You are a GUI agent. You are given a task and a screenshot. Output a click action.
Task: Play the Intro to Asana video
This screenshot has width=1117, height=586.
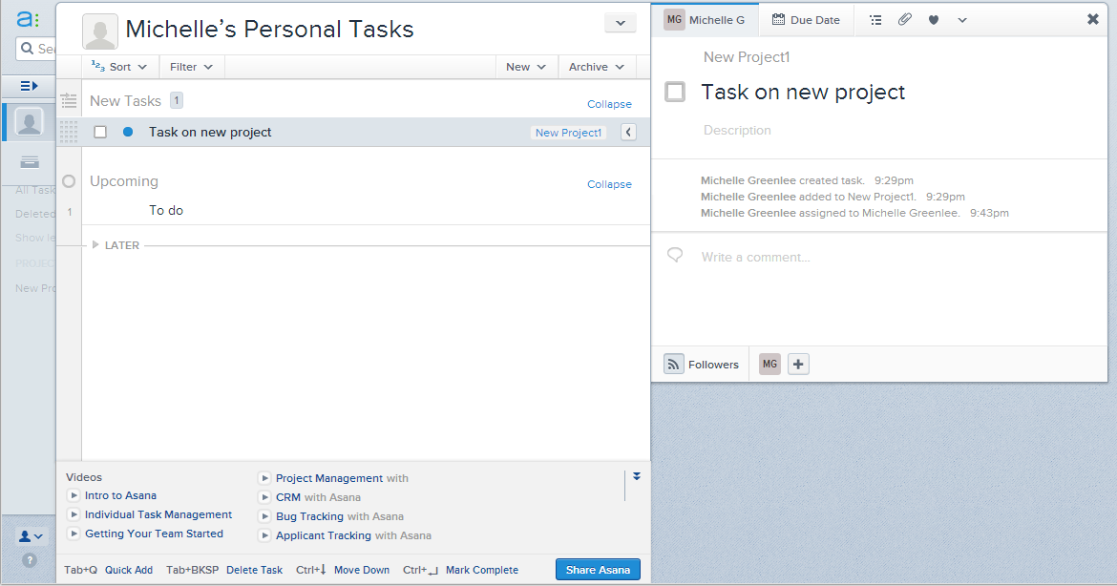point(74,495)
